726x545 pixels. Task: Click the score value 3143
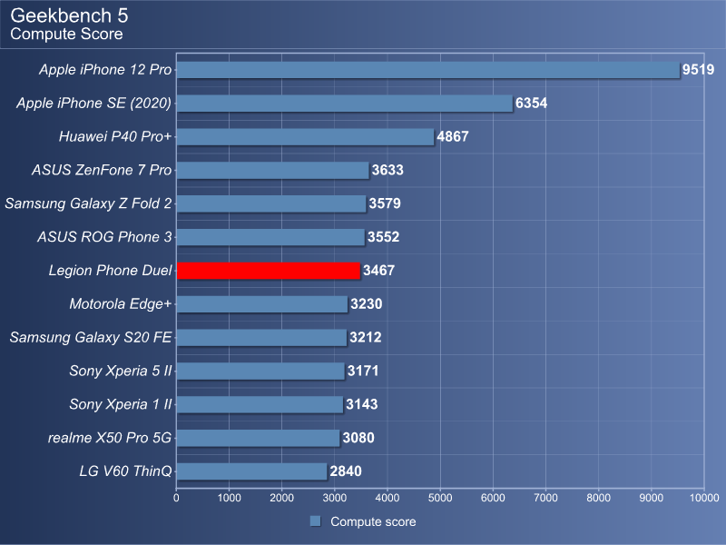click(361, 404)
